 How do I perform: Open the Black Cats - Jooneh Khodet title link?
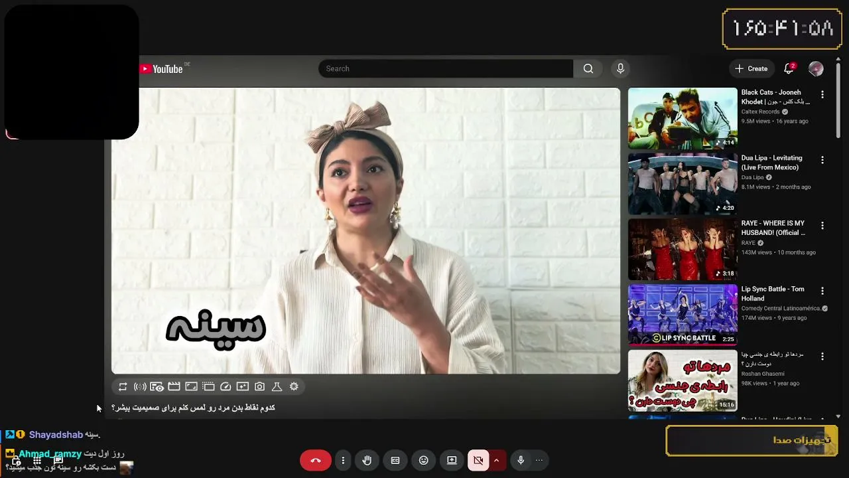pyautogui.click(x=775, y=97)
